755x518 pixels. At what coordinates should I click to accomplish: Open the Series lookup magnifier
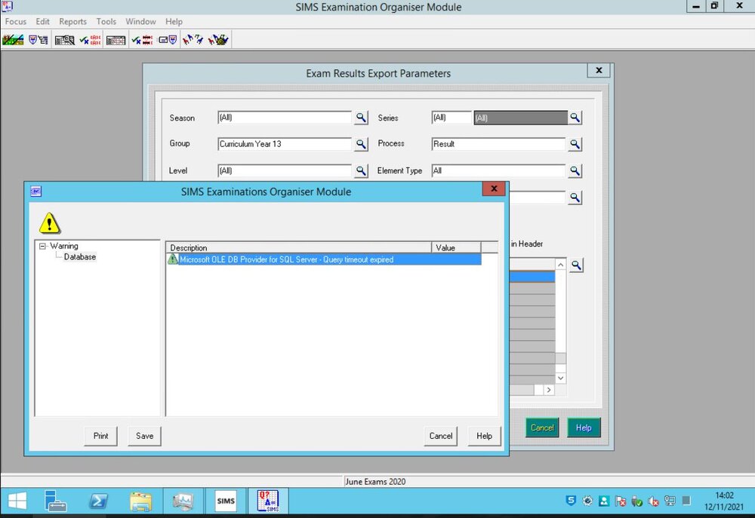pos(575,118)
